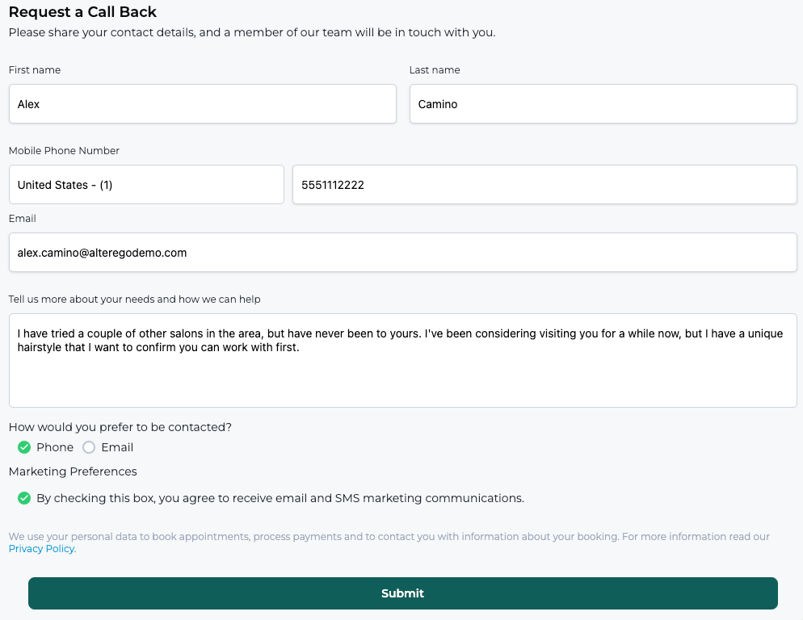Click the green checkmark icon for marketing consent
Screen dimensions: 803x620
[x=24, y=498]
